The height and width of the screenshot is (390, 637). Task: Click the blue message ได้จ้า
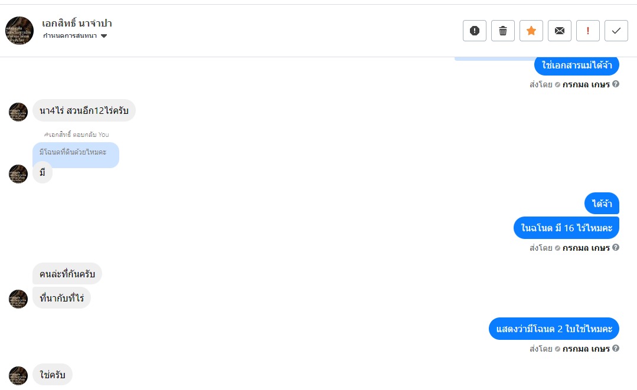602,204
